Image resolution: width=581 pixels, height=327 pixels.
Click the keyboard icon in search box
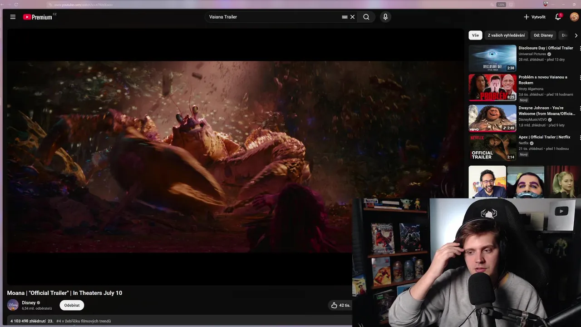345,17
